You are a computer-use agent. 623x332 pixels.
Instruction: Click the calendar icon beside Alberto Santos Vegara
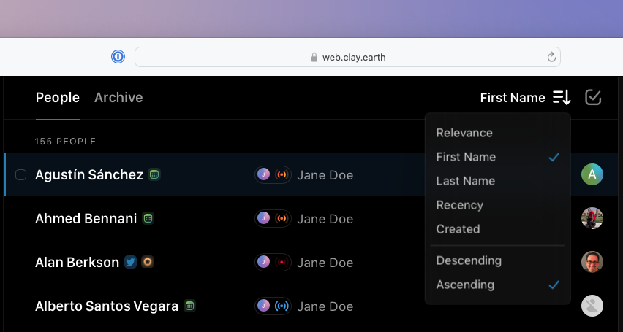(189, 306)
